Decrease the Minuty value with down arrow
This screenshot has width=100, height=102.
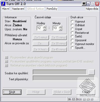point(60,29)
